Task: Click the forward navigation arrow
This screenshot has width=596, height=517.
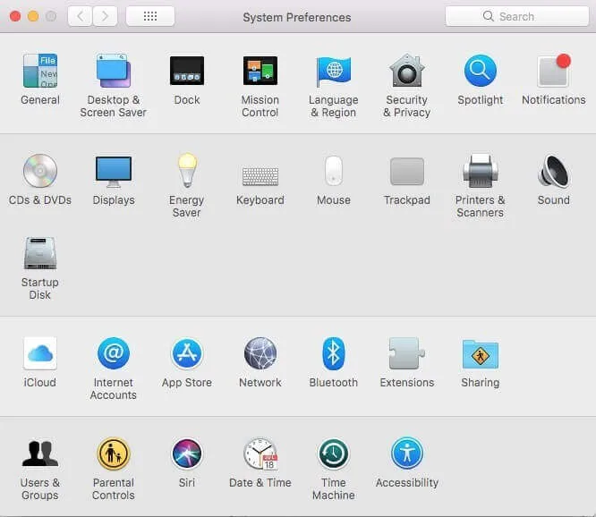Action: pos(106,16)
